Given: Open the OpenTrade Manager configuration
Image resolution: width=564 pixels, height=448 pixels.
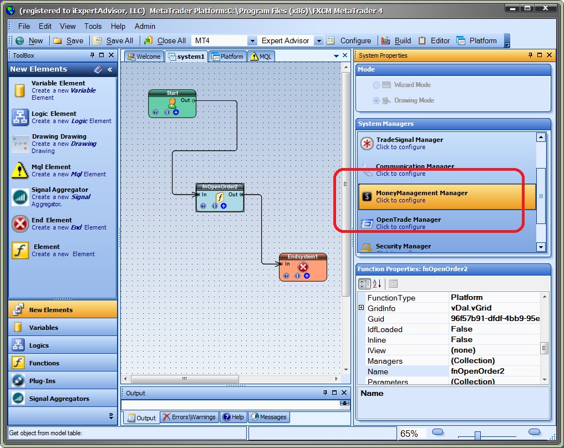Looking at the screenshot, I should tap(447, 223).
